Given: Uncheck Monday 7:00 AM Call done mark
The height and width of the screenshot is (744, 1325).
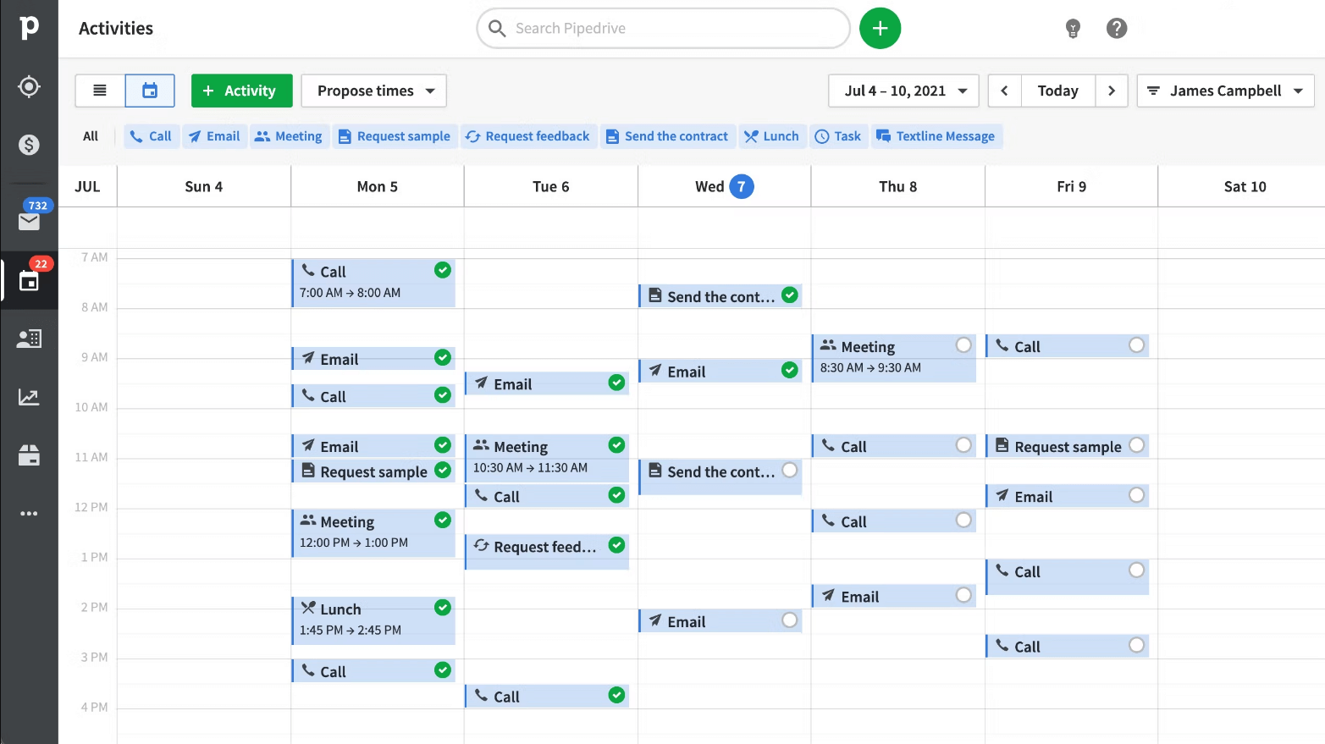Looking at the screenshot, I should [443, 269].
